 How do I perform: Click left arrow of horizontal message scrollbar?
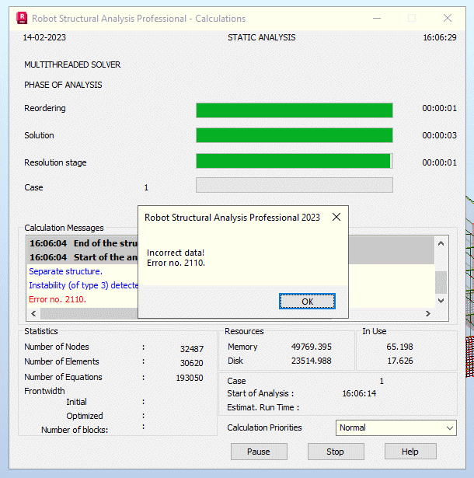click(x=33, y=313)
